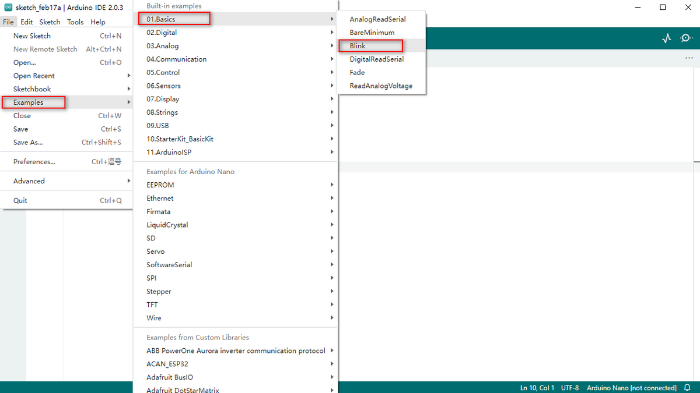This screenshot has height=393, width=700.
Task: Expand ACAN_ESP32 library examples
Action: (236, 364)
